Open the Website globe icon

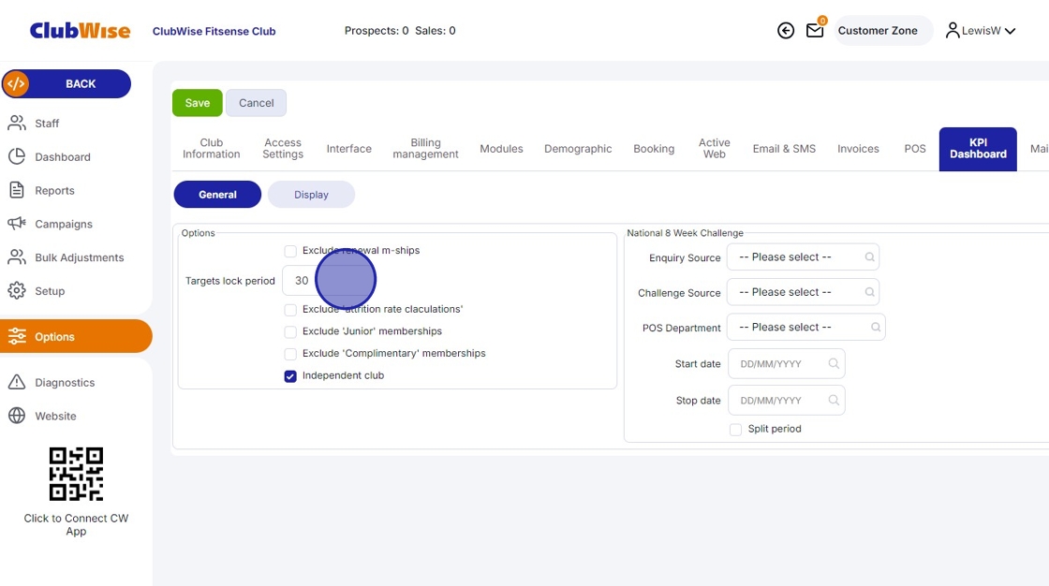pos(17,416)
